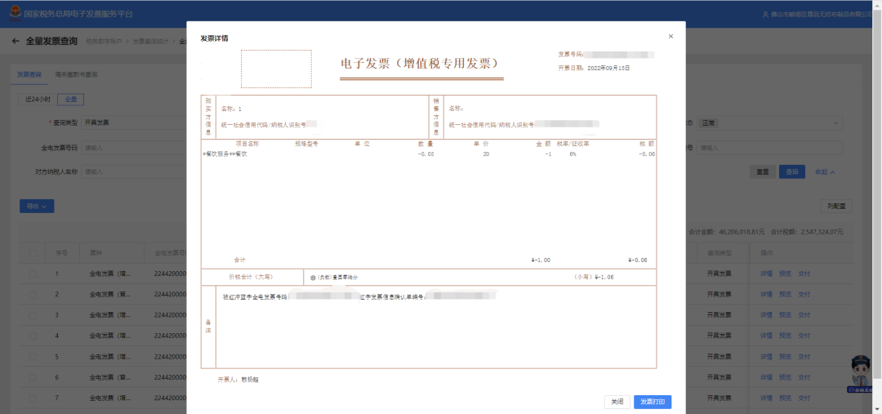Click the user avatar icon next to the company name
This screenshot has width=882, height=414.
click(x=764, y=14)
